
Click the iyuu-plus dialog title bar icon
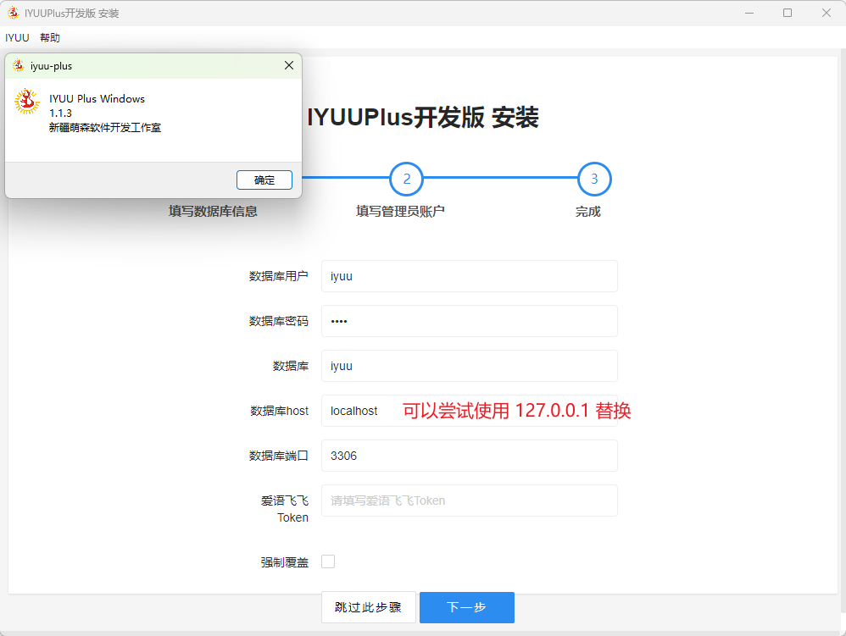pos(19,66)
